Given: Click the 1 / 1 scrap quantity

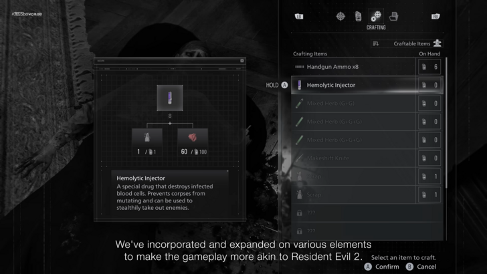Looking at the screenshot, I should [x=147, y=152].
